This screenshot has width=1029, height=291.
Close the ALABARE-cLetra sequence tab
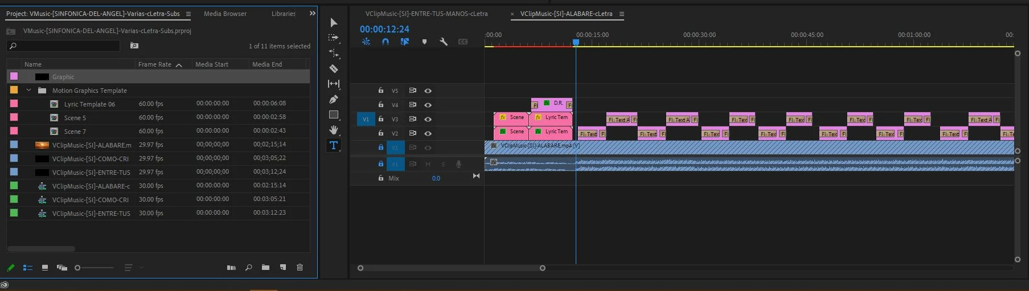pyautogui.click(x=512, y=14)
